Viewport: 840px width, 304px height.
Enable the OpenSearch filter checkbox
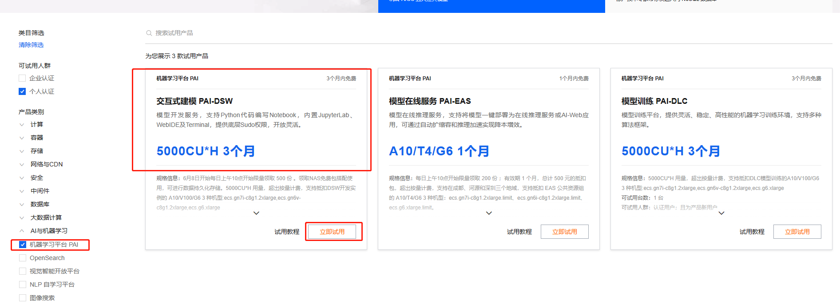pyautogui.click(x=23, y=258)
